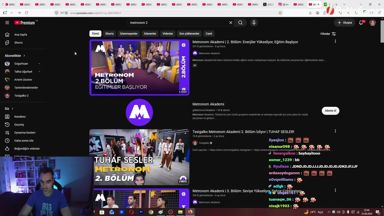Viewport: 384px width, 216px height.
Task: Open Metronom Akademi channel avatar
Action: (195, 53)
